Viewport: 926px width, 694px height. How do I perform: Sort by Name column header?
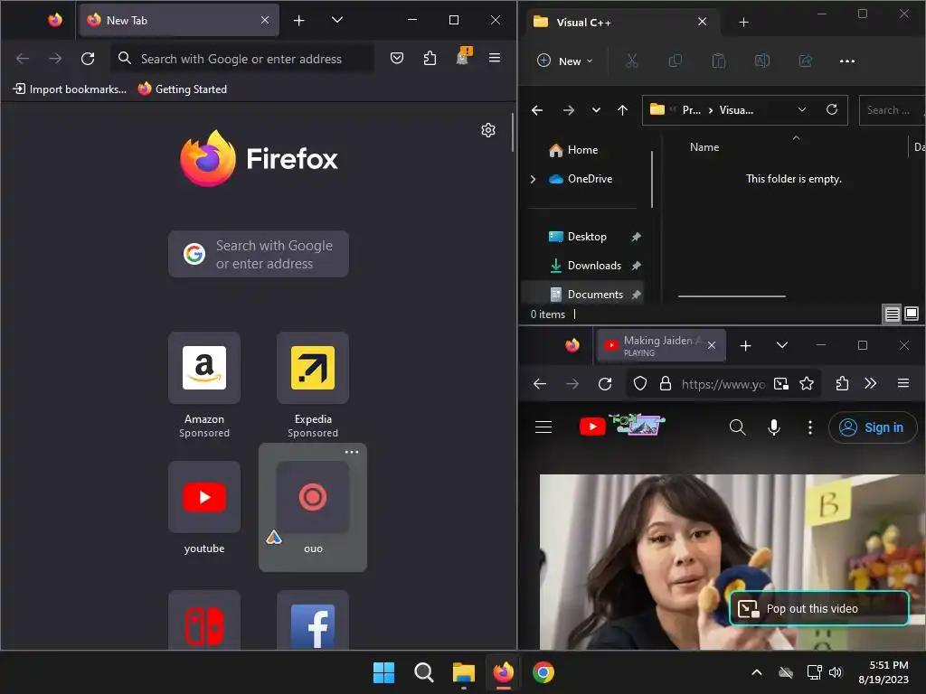[704, 147]
